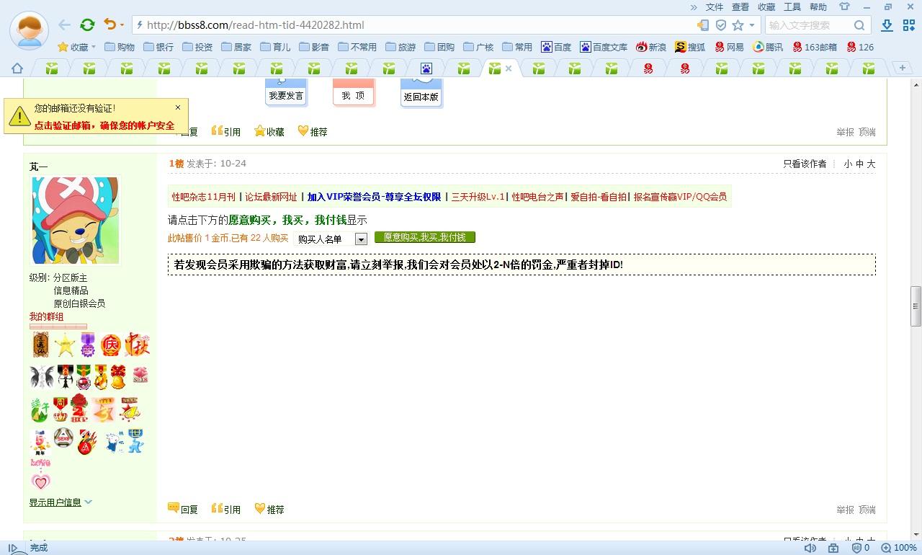Click the green 愿意购买,我买,我付钱 button
This screenshot has height=555, width=922.
424,237
